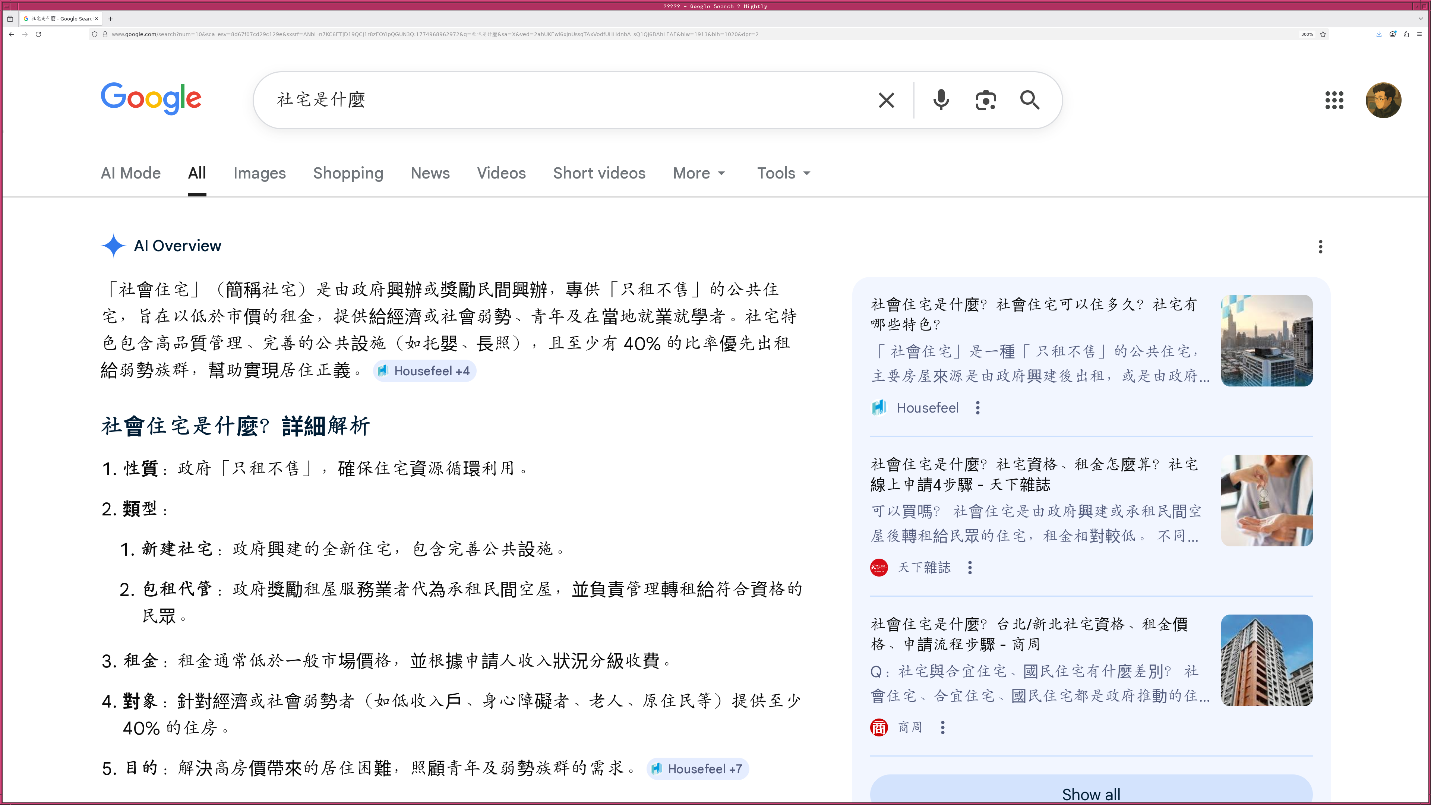Click the AI Overview sparkle icon

pyautogui.click(x=113, y=246)
